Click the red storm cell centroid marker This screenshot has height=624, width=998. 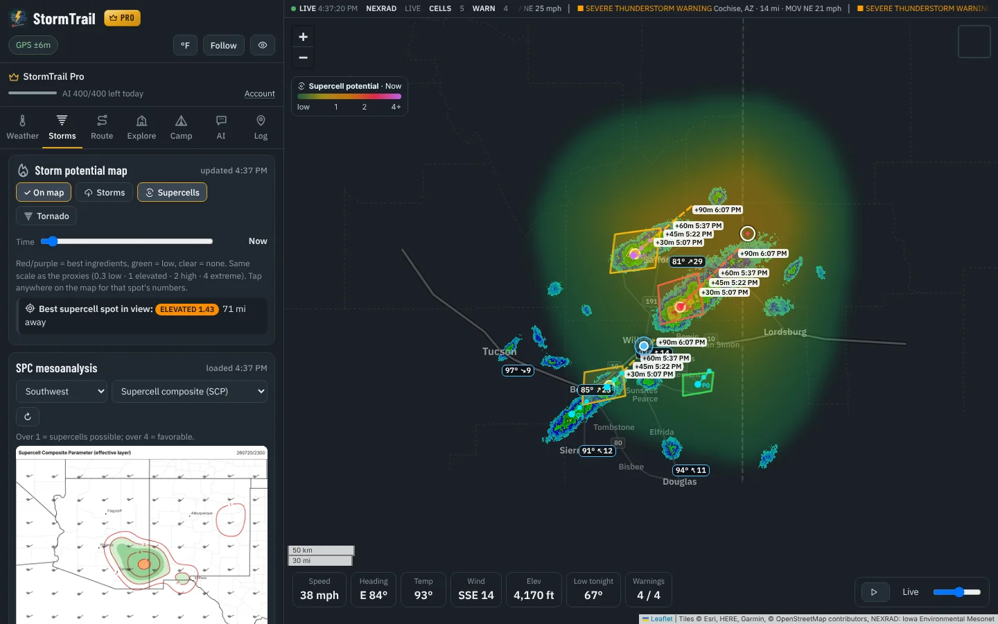tap(680, 306)
